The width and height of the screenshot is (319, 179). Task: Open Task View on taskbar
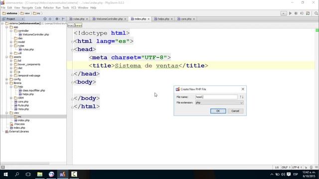pyautogui.click(x=28, y=175)
